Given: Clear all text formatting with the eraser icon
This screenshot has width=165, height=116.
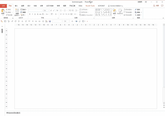Looking at the screenshot, I should coord(57,10).
